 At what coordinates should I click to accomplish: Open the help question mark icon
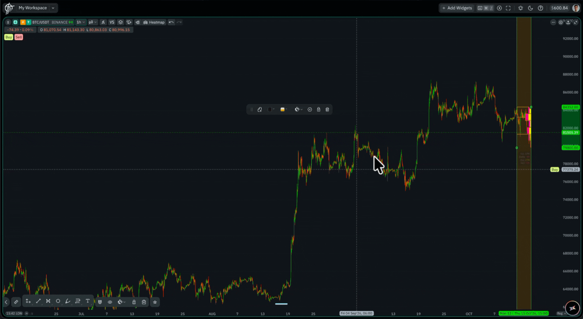(x=540, y=8)
